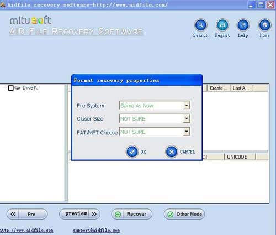Confirm with the OK checkmark icon
Image resolution: width=276 pixels, height=235 pixels.
[132, 152]
